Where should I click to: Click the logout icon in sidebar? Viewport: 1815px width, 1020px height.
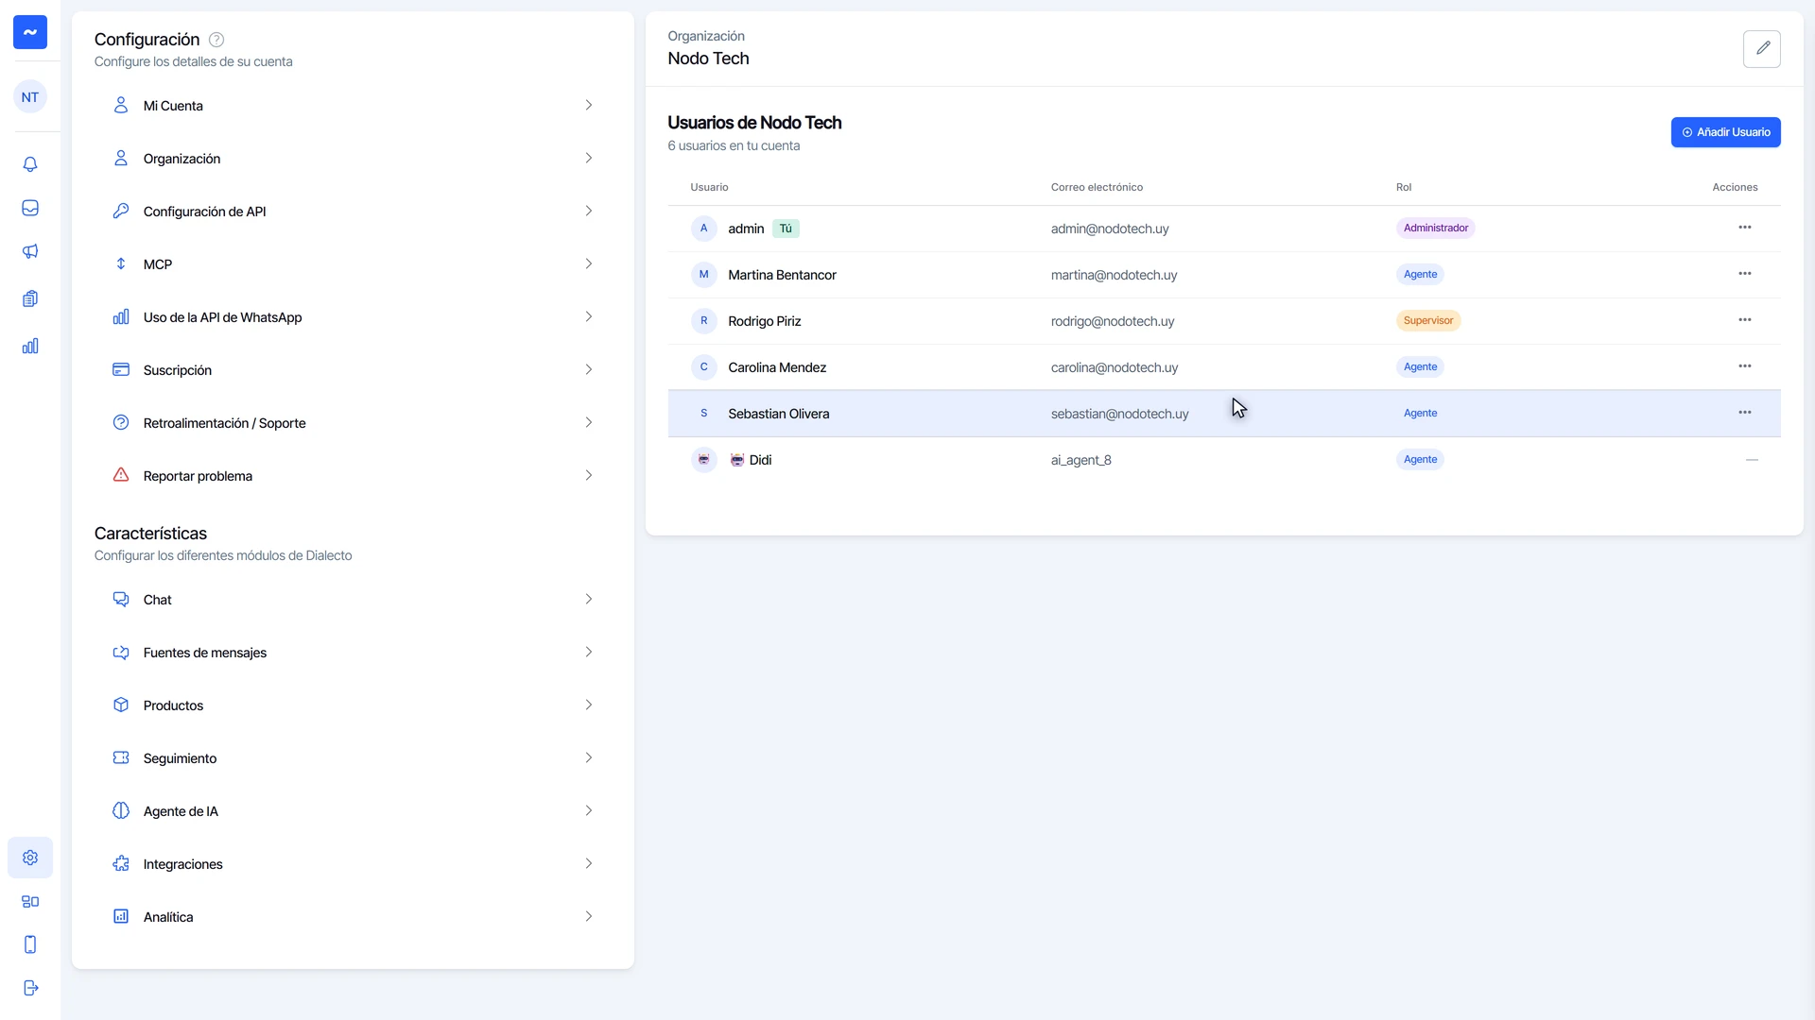point(30,988)
